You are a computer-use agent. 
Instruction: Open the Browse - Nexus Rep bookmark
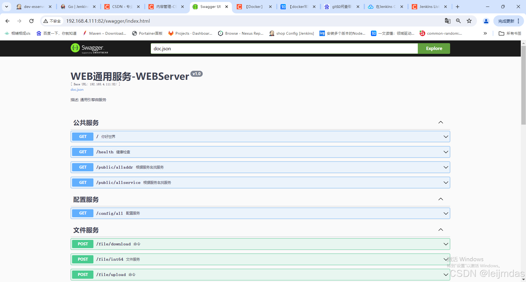[x=241, y=33]
